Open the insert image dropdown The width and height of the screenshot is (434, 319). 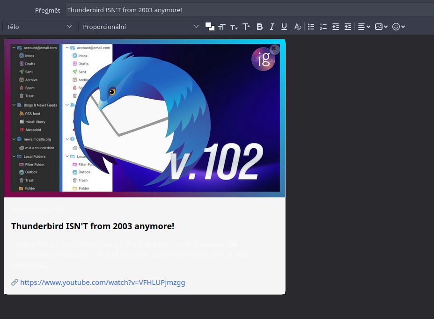[x=381, y=27]
